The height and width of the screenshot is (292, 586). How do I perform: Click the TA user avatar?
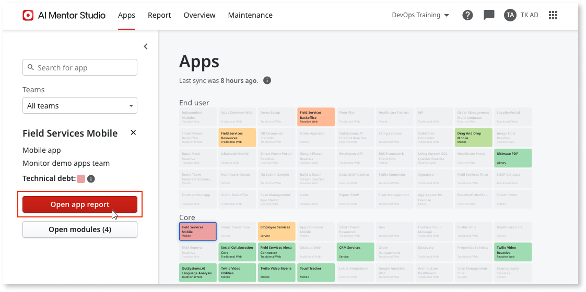pyautogui.click(x=510, y=15)
